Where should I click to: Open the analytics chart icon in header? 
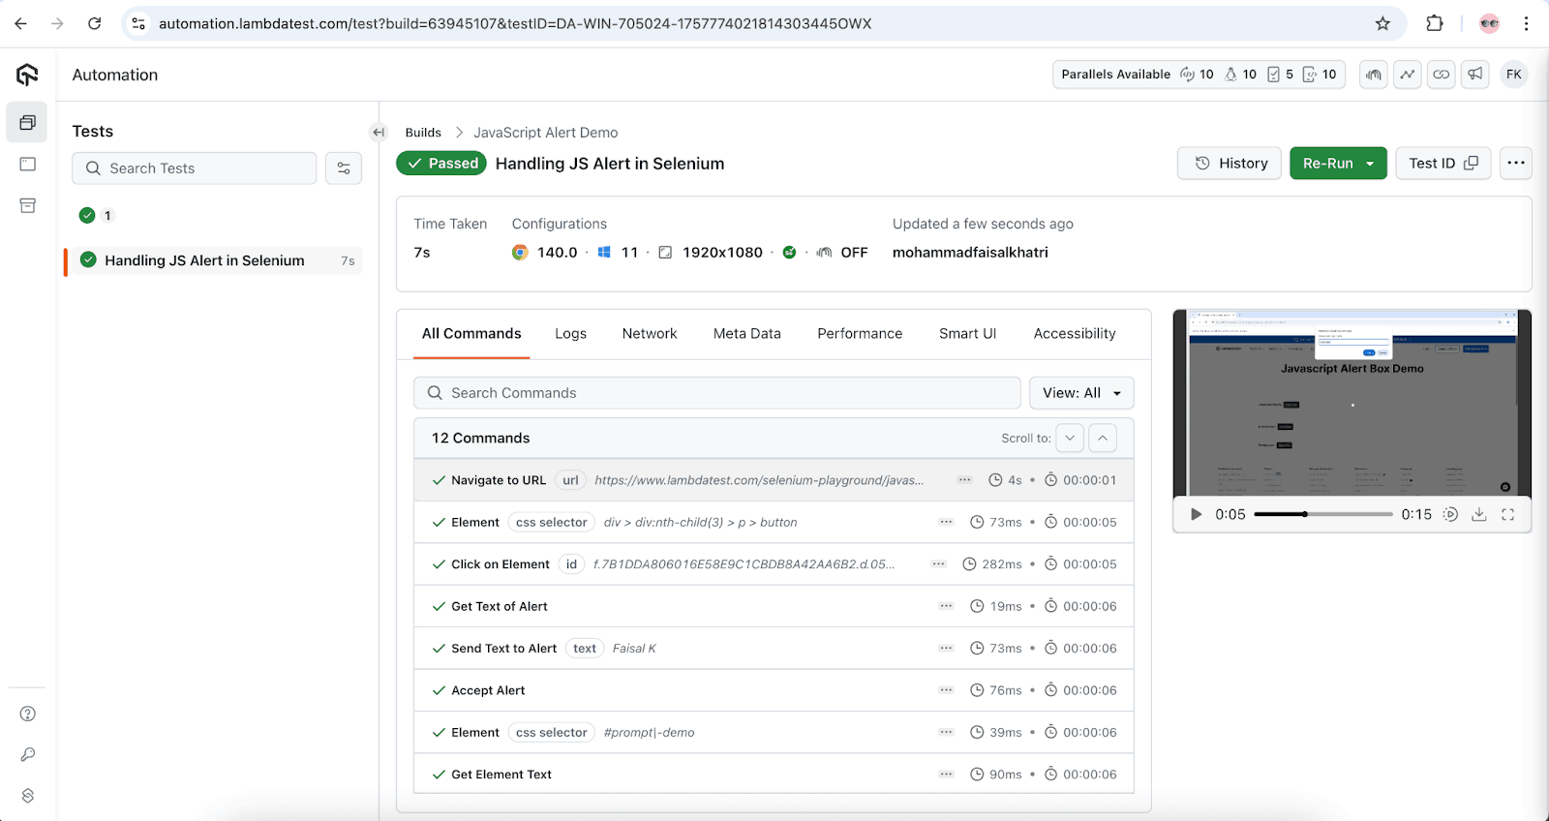(x=1408, y=75)
